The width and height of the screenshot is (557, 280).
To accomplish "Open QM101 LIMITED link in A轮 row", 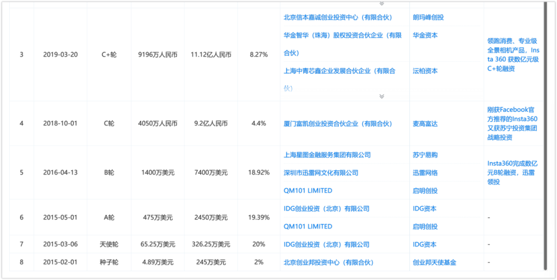I will click(x=308, y=226).
